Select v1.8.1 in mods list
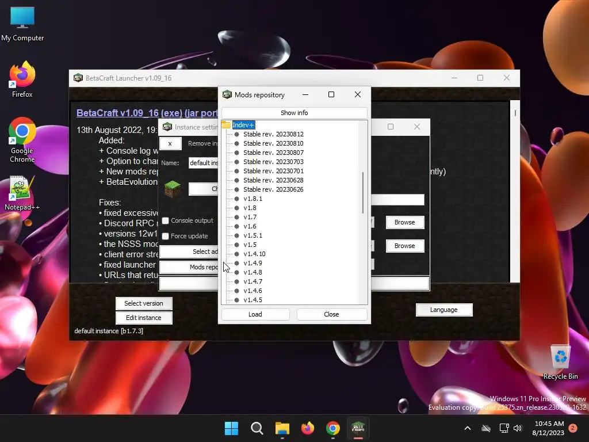589x442 pixels. 253,199
